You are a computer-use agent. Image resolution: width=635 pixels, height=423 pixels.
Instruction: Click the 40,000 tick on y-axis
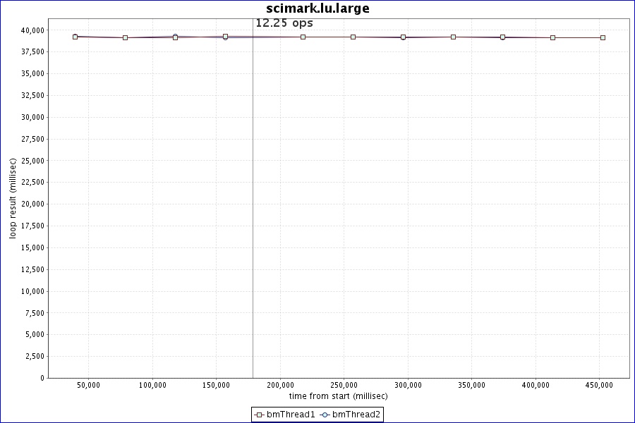coord(32,30)
